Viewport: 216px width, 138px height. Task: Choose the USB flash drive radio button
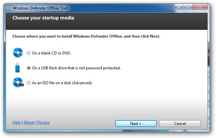29,68
